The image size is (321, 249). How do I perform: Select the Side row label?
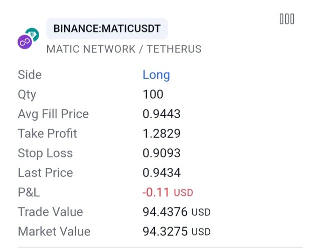30,75
